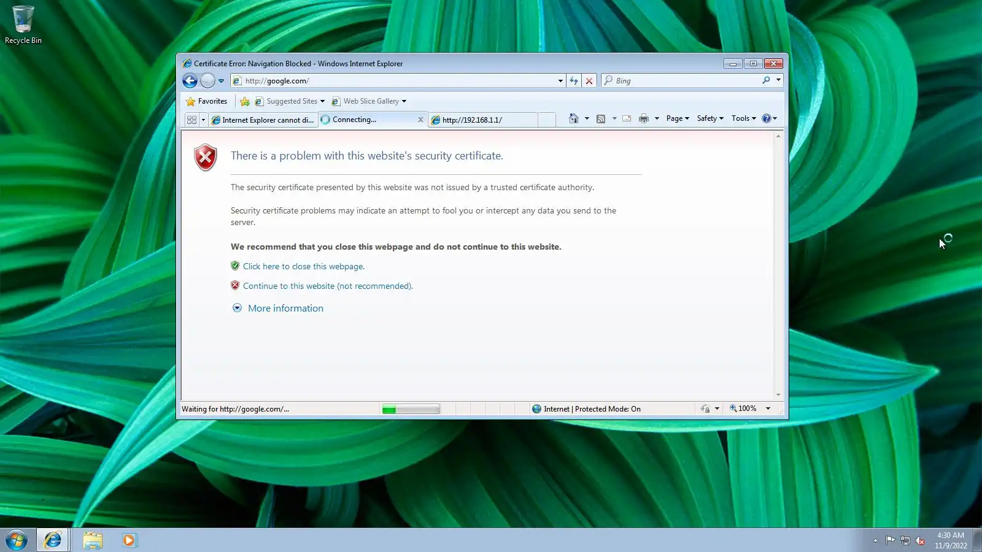
Task: Maximize the Internet Explorer window
Action: pyautogui.click(x=753, y=63)
